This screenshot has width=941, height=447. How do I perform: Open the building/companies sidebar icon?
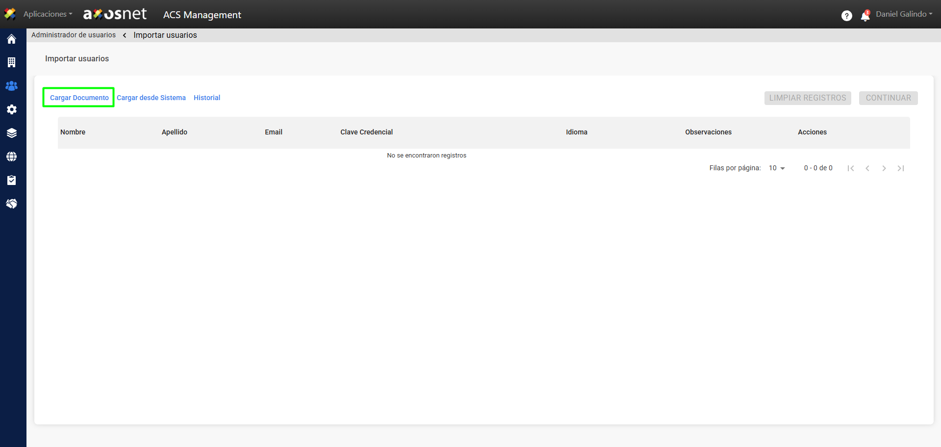click(x=12, y=62)
